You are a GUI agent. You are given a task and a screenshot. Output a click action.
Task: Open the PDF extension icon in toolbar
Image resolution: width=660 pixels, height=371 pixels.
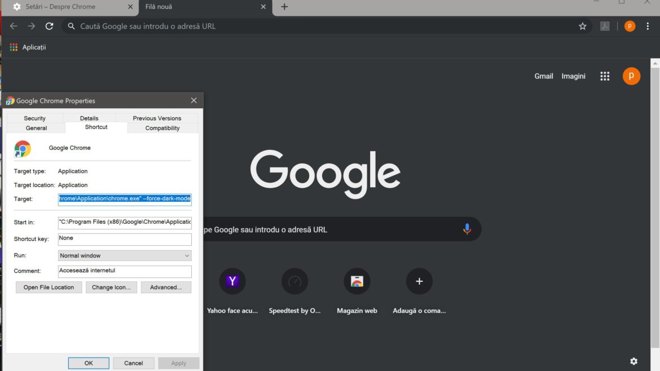[605, 26]
